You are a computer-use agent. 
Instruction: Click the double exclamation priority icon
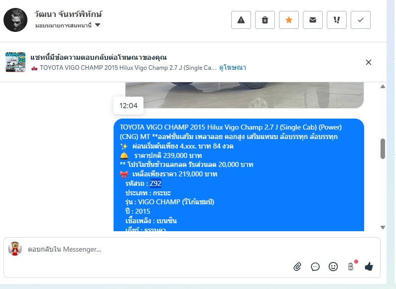(x=337, y=20)
